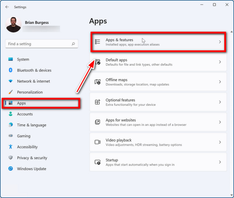234x198 pixels.
Task: Click the Gaming controller icon
Action: [11, 136]
